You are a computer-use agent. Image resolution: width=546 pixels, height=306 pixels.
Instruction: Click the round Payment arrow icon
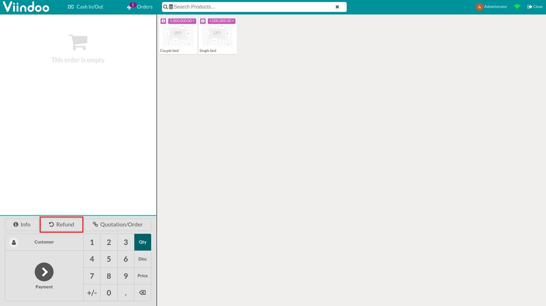44,272
